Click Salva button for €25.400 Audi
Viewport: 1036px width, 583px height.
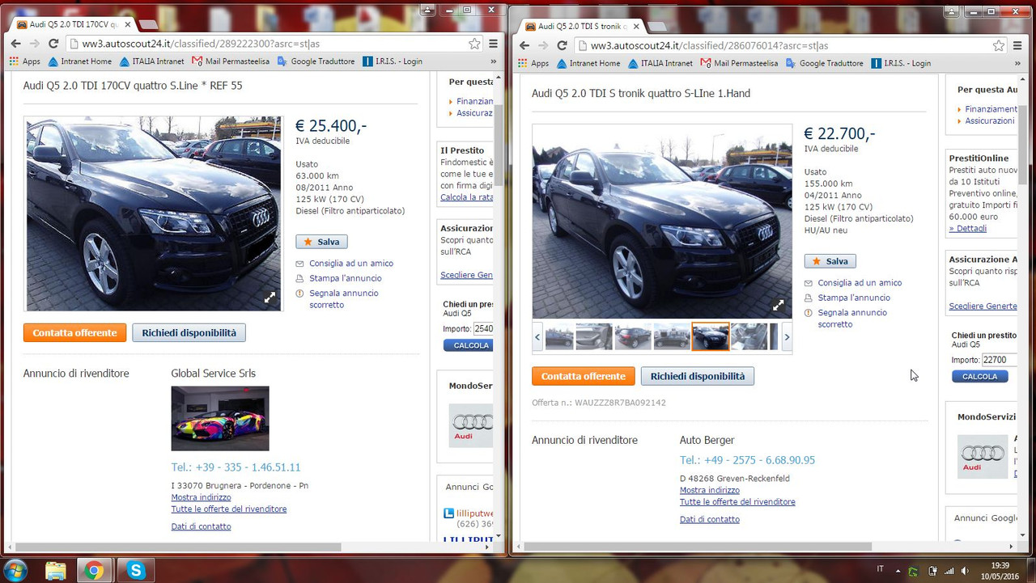point(321,242)
